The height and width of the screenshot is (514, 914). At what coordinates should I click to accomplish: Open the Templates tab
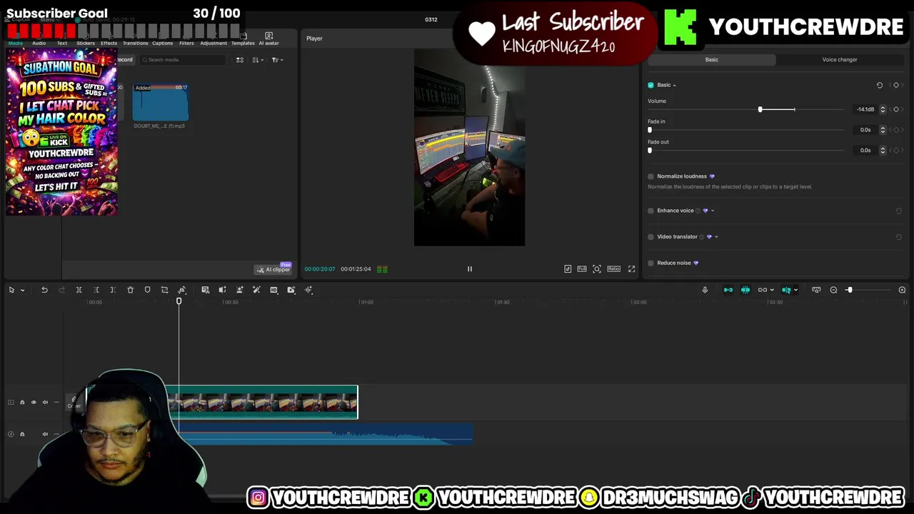(243, 39)
